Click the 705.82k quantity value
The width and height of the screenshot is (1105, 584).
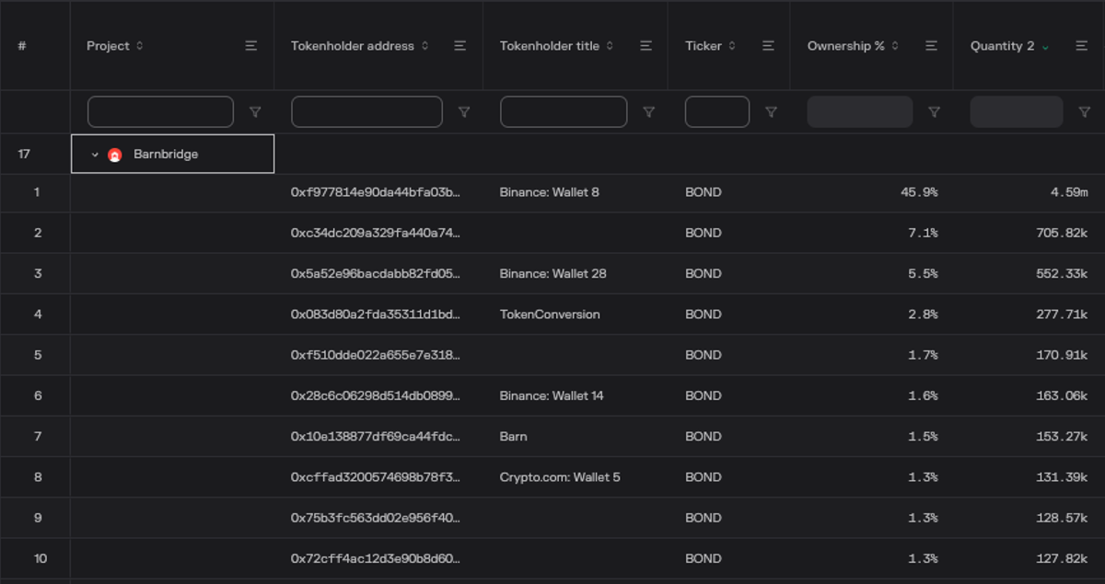click(x=1062, y=233)
